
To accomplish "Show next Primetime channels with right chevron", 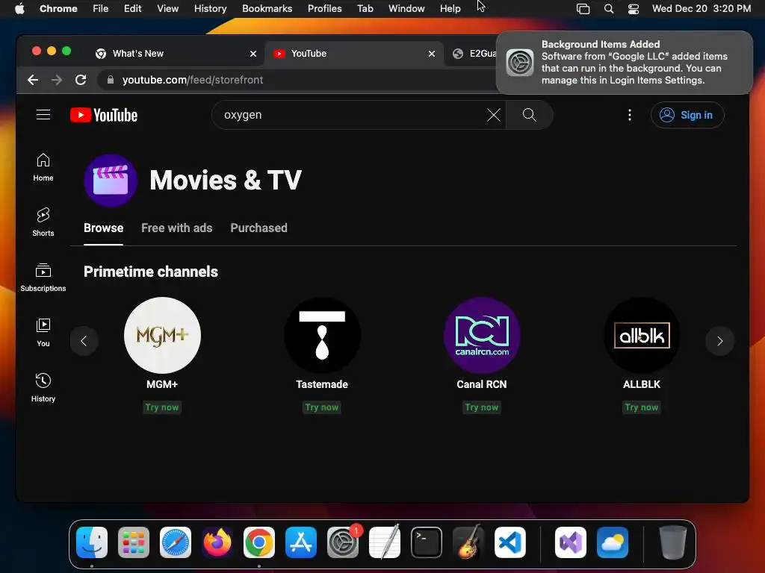I will [719, 340].
